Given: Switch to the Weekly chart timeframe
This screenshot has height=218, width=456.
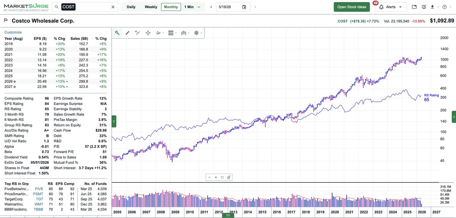Looking at the screenshot, I should pos(151,7).
